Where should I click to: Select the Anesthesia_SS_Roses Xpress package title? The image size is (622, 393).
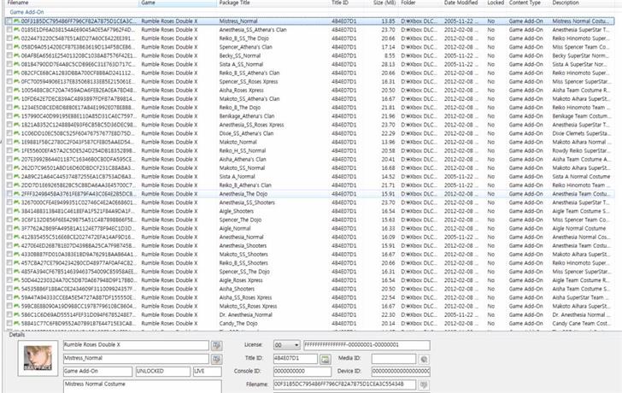pyautogui.click(x=251, y=125)
